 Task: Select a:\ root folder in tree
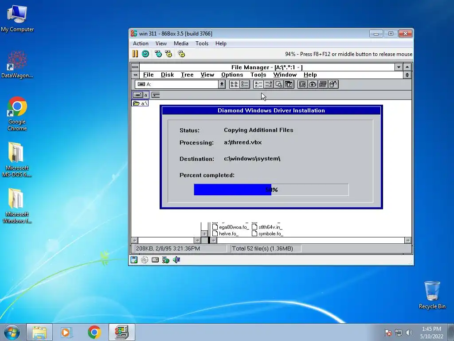click(x=141, y=103)
